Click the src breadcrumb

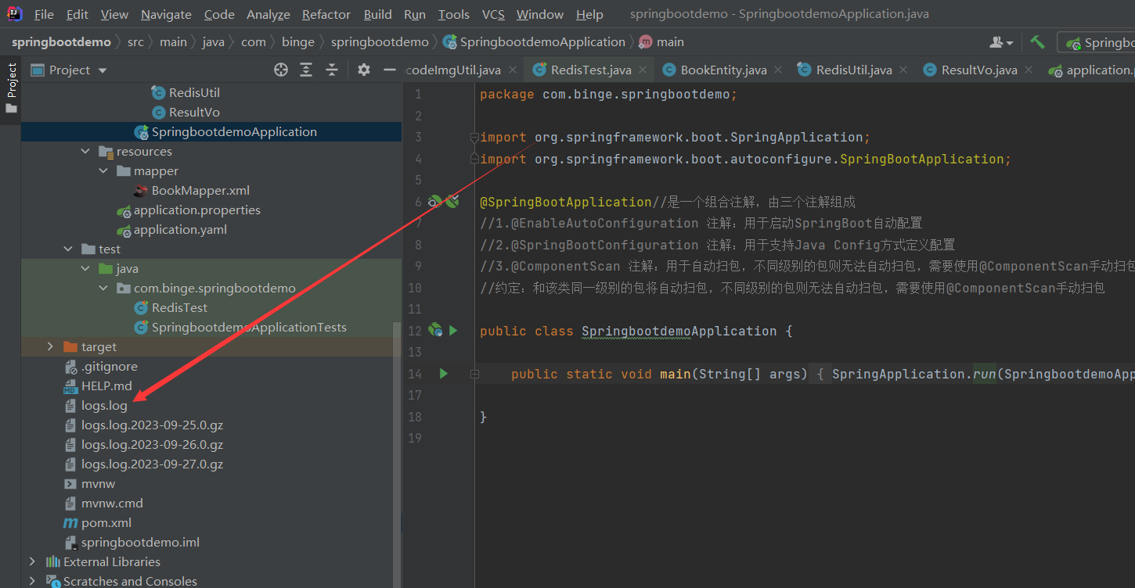[135, 42]
